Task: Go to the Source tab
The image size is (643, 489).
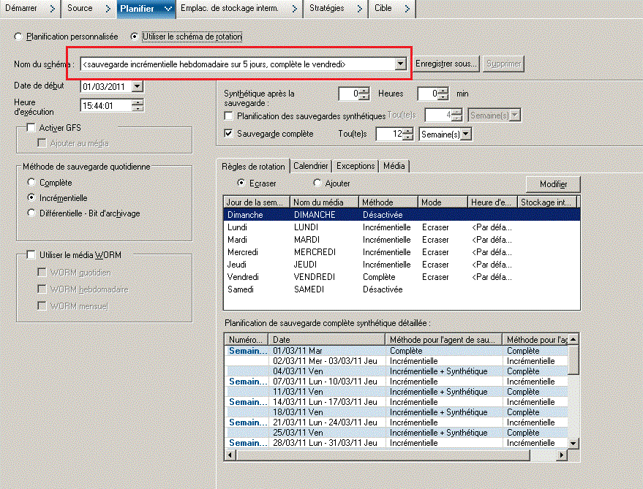Action: (x=80, y=8)
